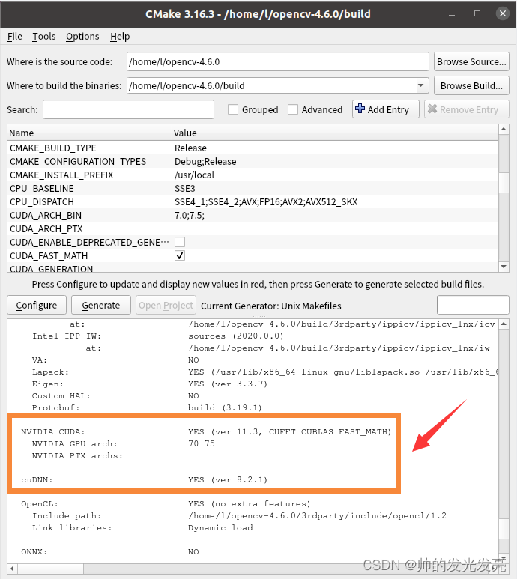
Task: Click the NVIDIA GPU arch output line
Action: pyautogui.click(x=123, y=443)
